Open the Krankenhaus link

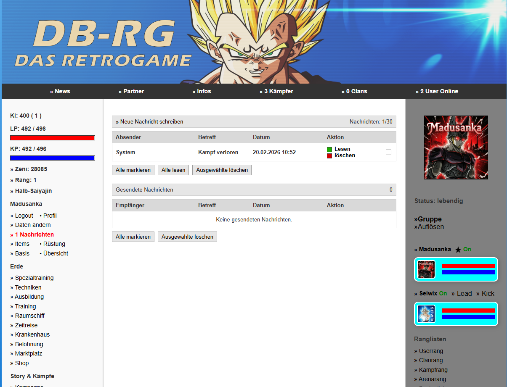click(30, 334)
